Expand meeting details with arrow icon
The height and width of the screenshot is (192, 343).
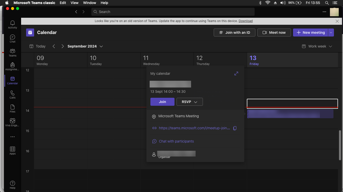(236, 73)
